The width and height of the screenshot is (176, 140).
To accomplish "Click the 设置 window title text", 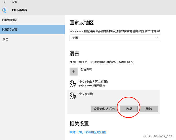I will (x=15, y=2).
